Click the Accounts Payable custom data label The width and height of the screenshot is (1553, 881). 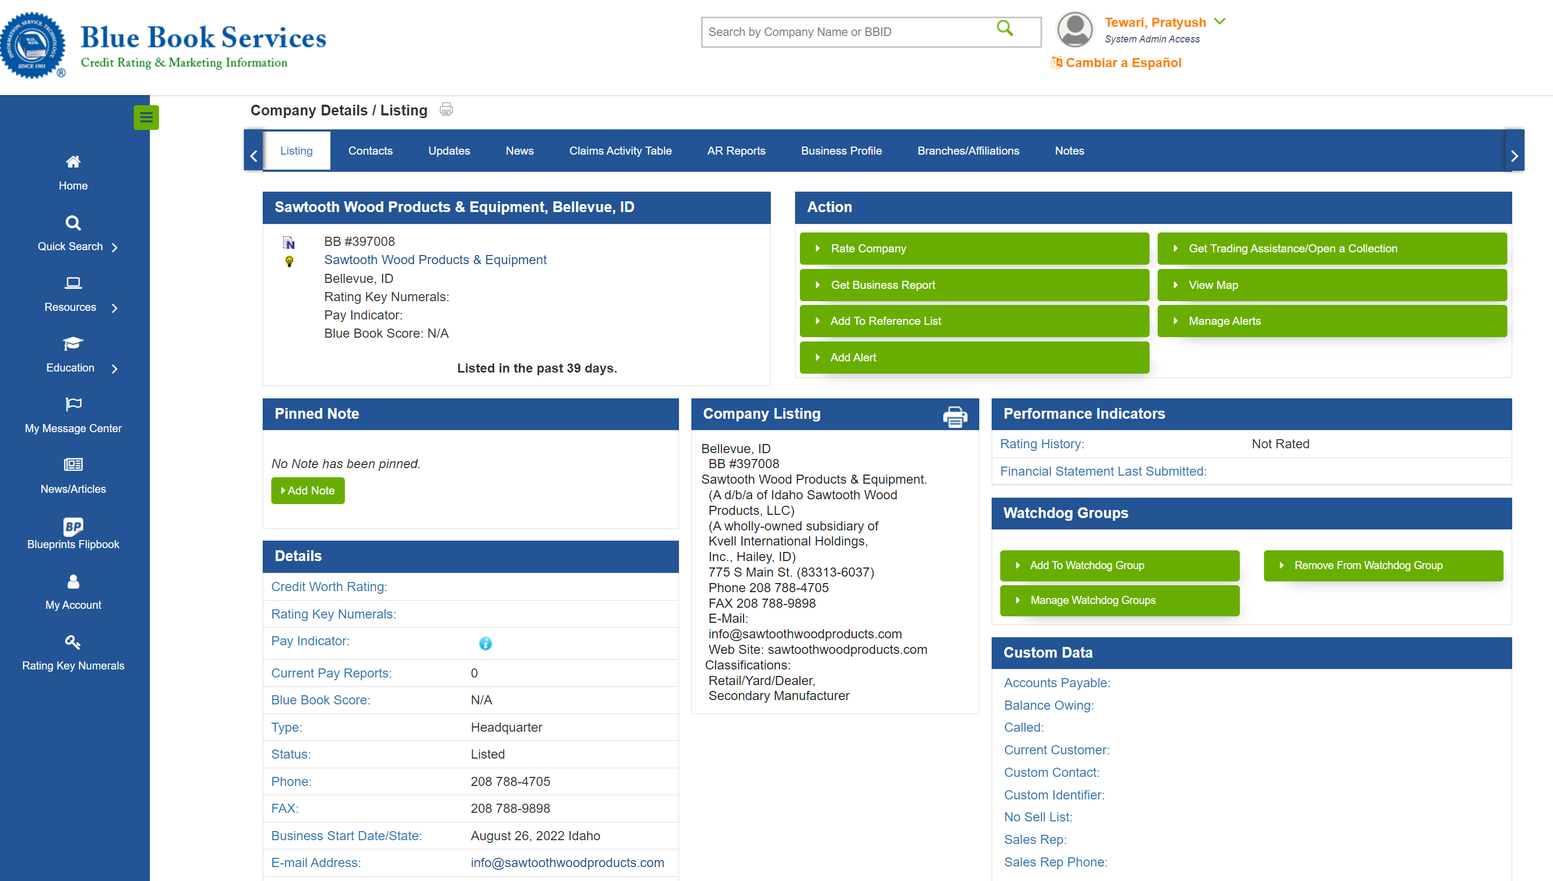click(x=1057, y=683)
